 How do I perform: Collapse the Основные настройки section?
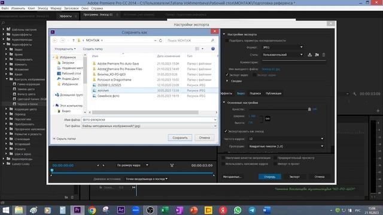click(x=224, y=103)
